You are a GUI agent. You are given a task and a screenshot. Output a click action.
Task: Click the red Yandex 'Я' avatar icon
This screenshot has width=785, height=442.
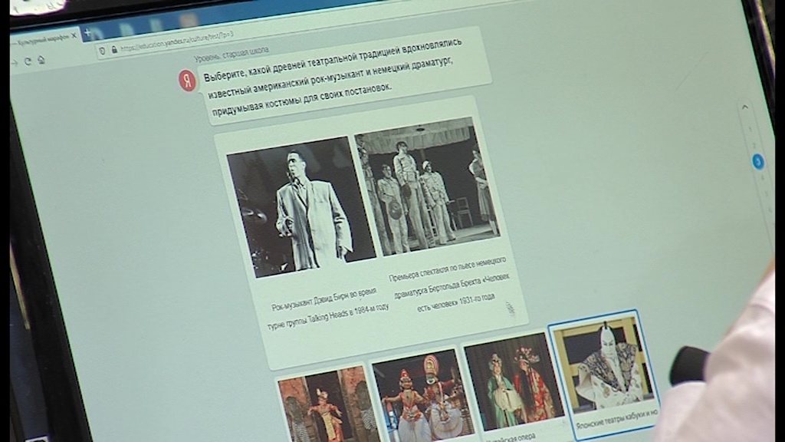point(188,81)
